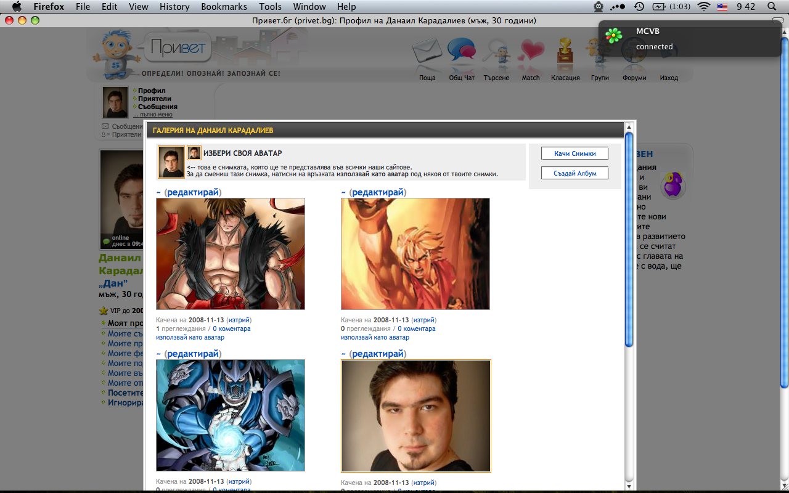
Task: Open the Match hearts icon
Action: pyautogui.click(x=531, y=51)
